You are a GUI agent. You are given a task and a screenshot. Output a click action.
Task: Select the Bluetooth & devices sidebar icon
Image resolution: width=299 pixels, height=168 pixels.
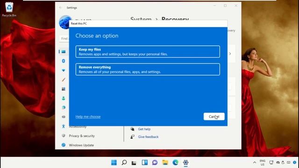64,61
